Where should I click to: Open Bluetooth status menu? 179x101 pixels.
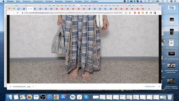coord(145,1)
